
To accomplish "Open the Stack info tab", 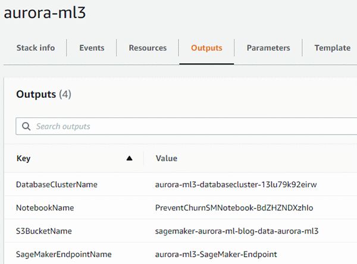I will point(36,48).
